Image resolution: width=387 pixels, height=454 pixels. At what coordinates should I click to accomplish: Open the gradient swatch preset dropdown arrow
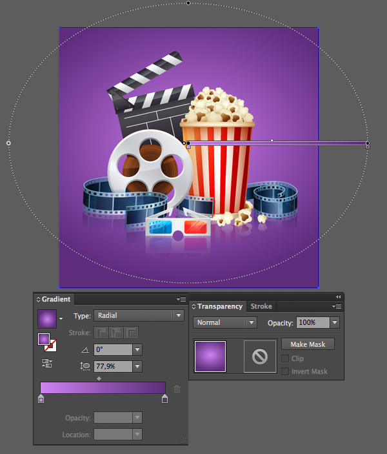[61, 318]
